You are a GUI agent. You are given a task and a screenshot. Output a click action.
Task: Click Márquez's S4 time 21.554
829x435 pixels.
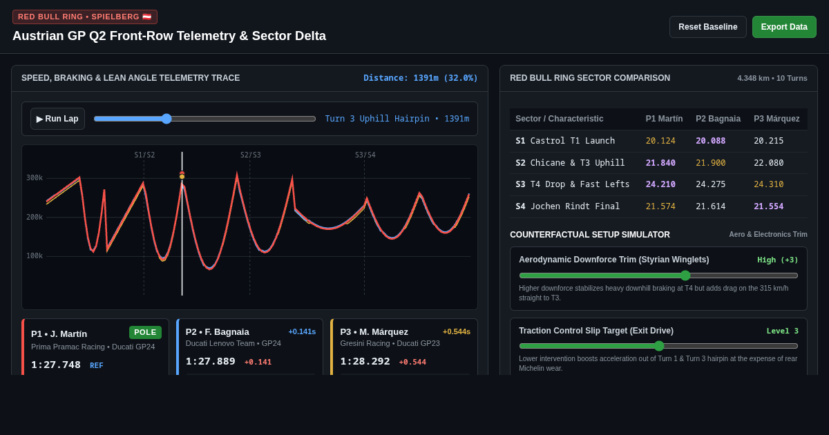[769, 206]
